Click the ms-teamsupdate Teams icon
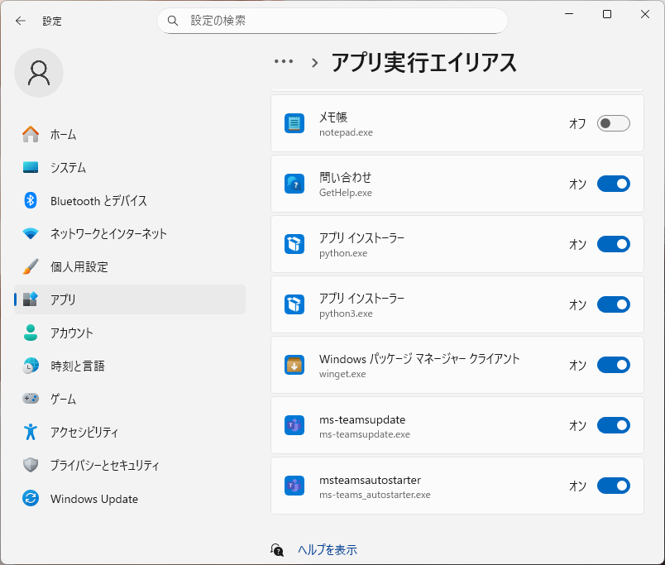 point(294,425)
